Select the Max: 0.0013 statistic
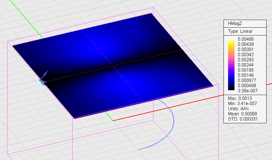This screenshot has height=160, width=272. (x=240, y=98)
